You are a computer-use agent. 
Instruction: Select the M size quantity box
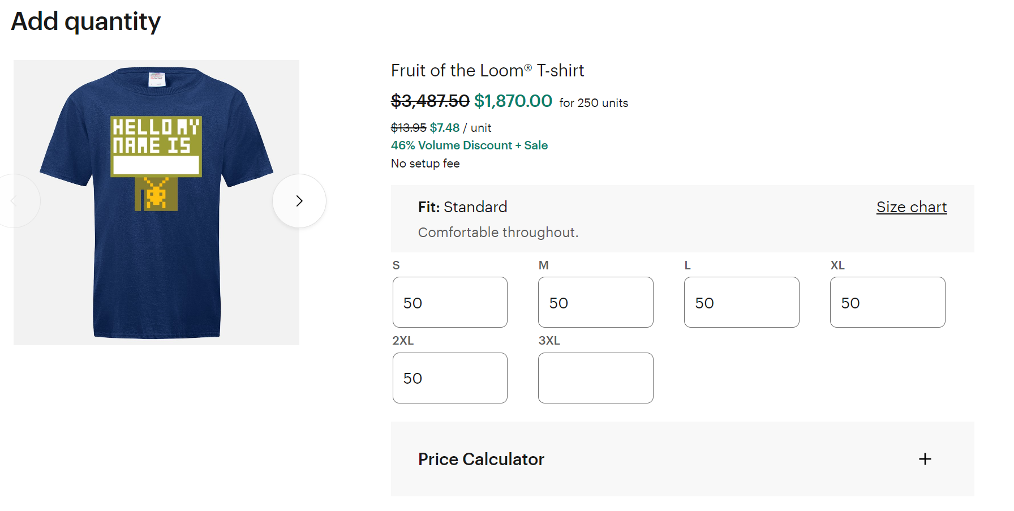[x=595, y=302]
